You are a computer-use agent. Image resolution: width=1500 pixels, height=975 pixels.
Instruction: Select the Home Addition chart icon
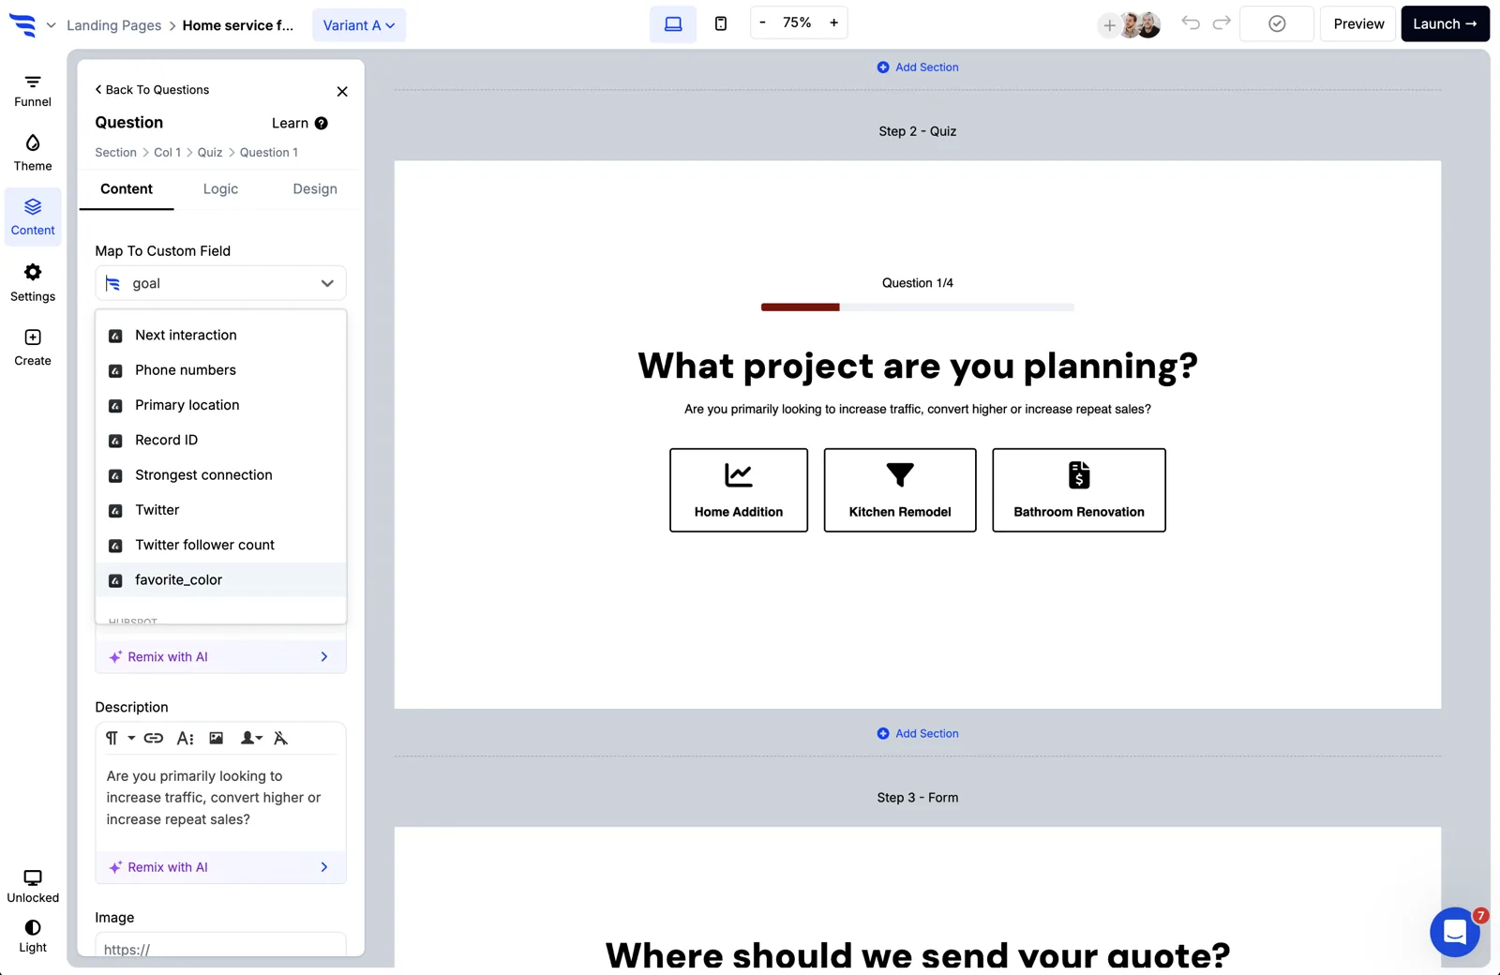[739, 475]
